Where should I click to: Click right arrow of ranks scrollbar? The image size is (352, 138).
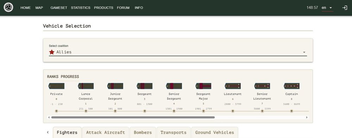click(307, 117)
